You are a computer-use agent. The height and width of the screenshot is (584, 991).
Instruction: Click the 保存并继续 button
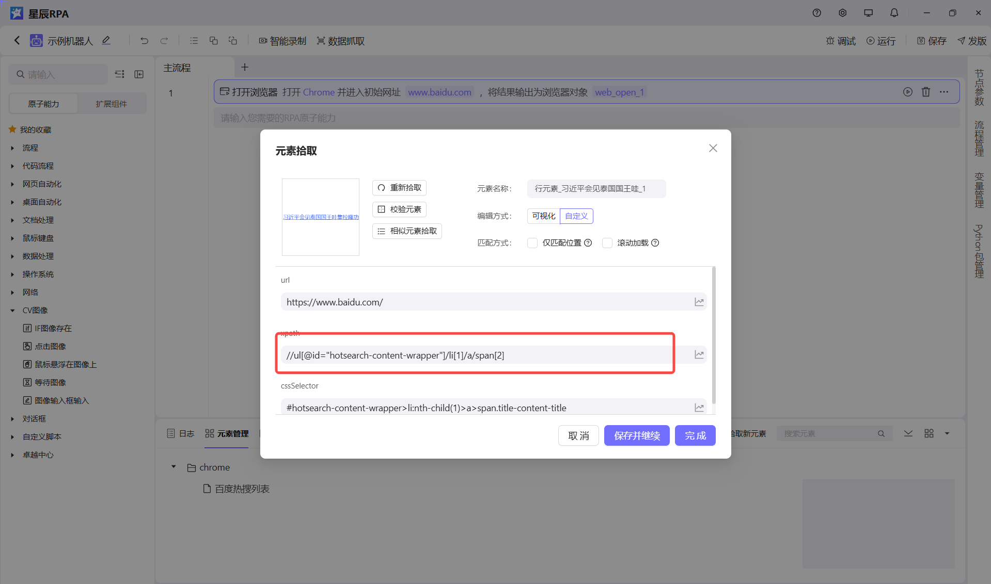tap(636, 435)
